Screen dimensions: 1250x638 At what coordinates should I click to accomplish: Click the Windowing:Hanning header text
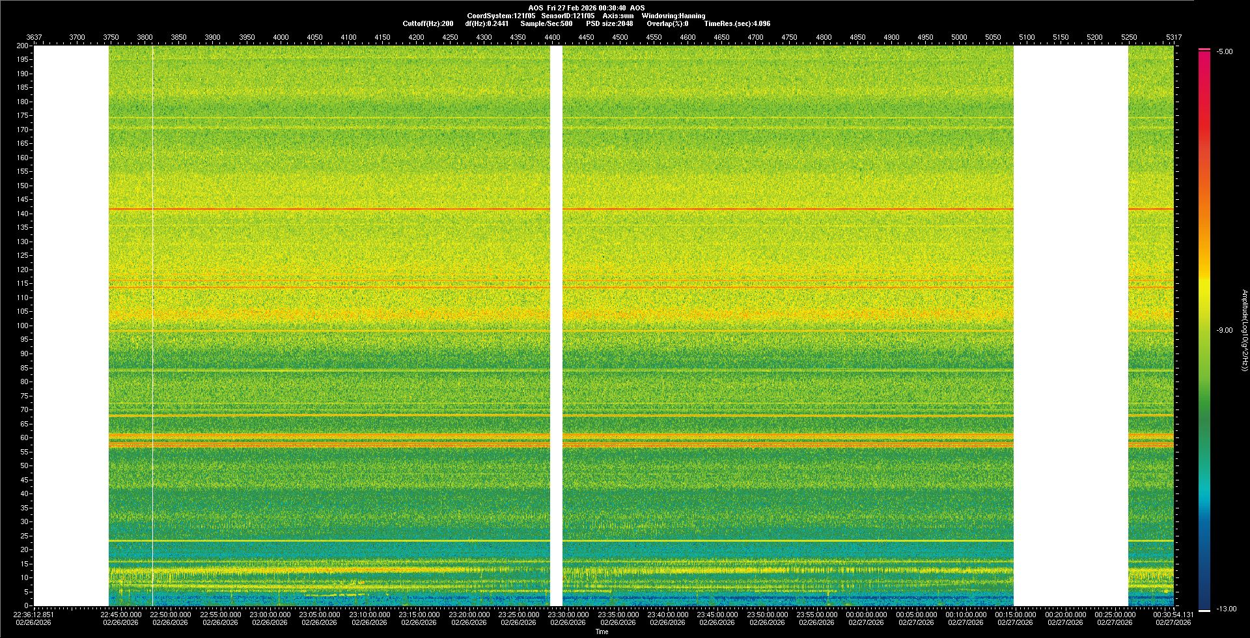click(673, 16)
